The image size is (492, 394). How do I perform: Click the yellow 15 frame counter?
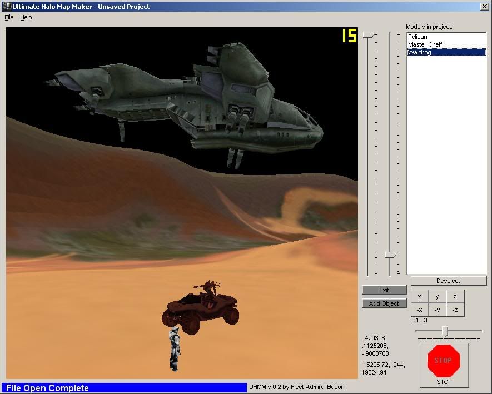[x=349, y=36]
